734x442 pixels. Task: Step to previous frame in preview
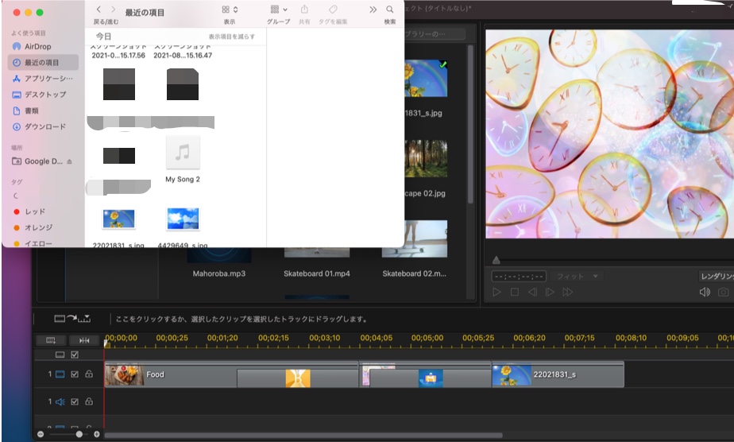coord(532,293)
